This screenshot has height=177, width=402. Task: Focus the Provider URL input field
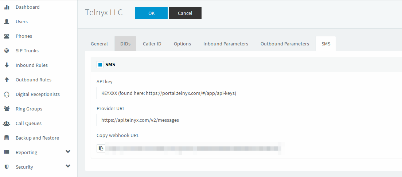(x=249, y=120)
